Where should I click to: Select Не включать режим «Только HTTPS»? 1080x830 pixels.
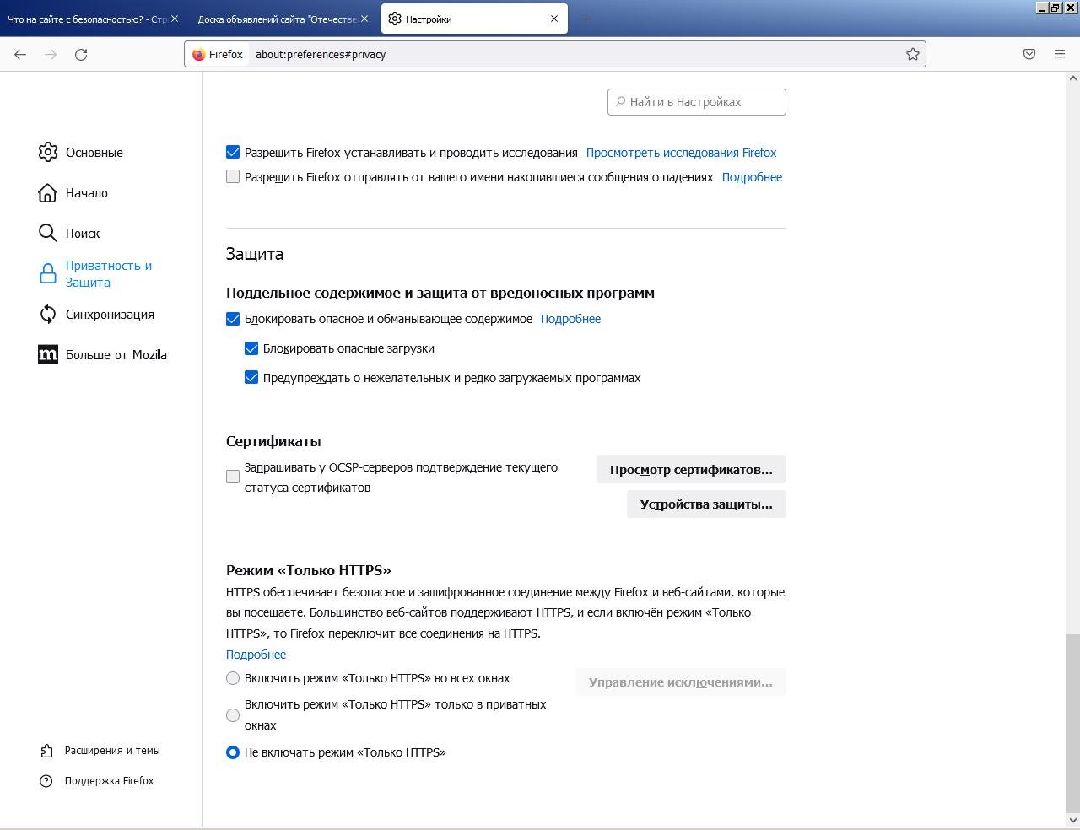pos(233,752)
